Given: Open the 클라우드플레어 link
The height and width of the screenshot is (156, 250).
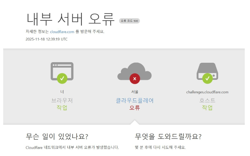Looking at the screenshot, I should pyautogui.click(x=134, y=101).
